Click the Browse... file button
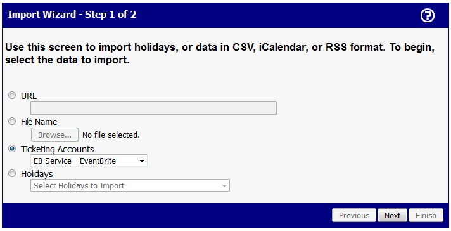The height and width of the screenshot is (231, 451). [54, 135]
